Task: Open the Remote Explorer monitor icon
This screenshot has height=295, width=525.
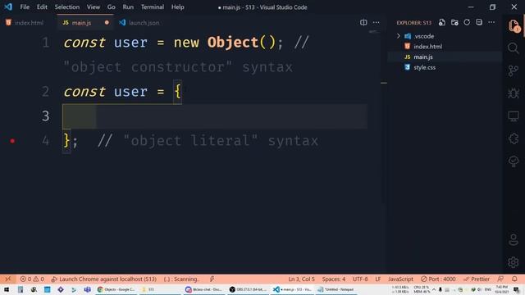Action: (514, 116)
